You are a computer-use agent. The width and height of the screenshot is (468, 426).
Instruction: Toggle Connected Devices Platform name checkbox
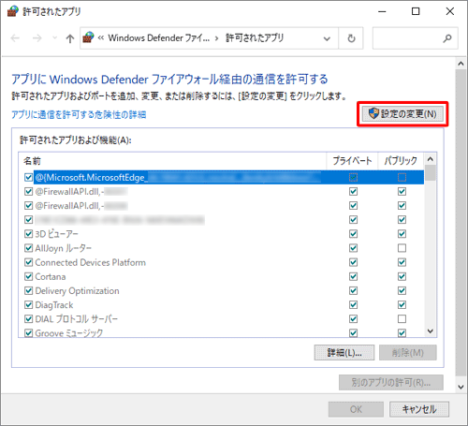(x=28, y=262)
